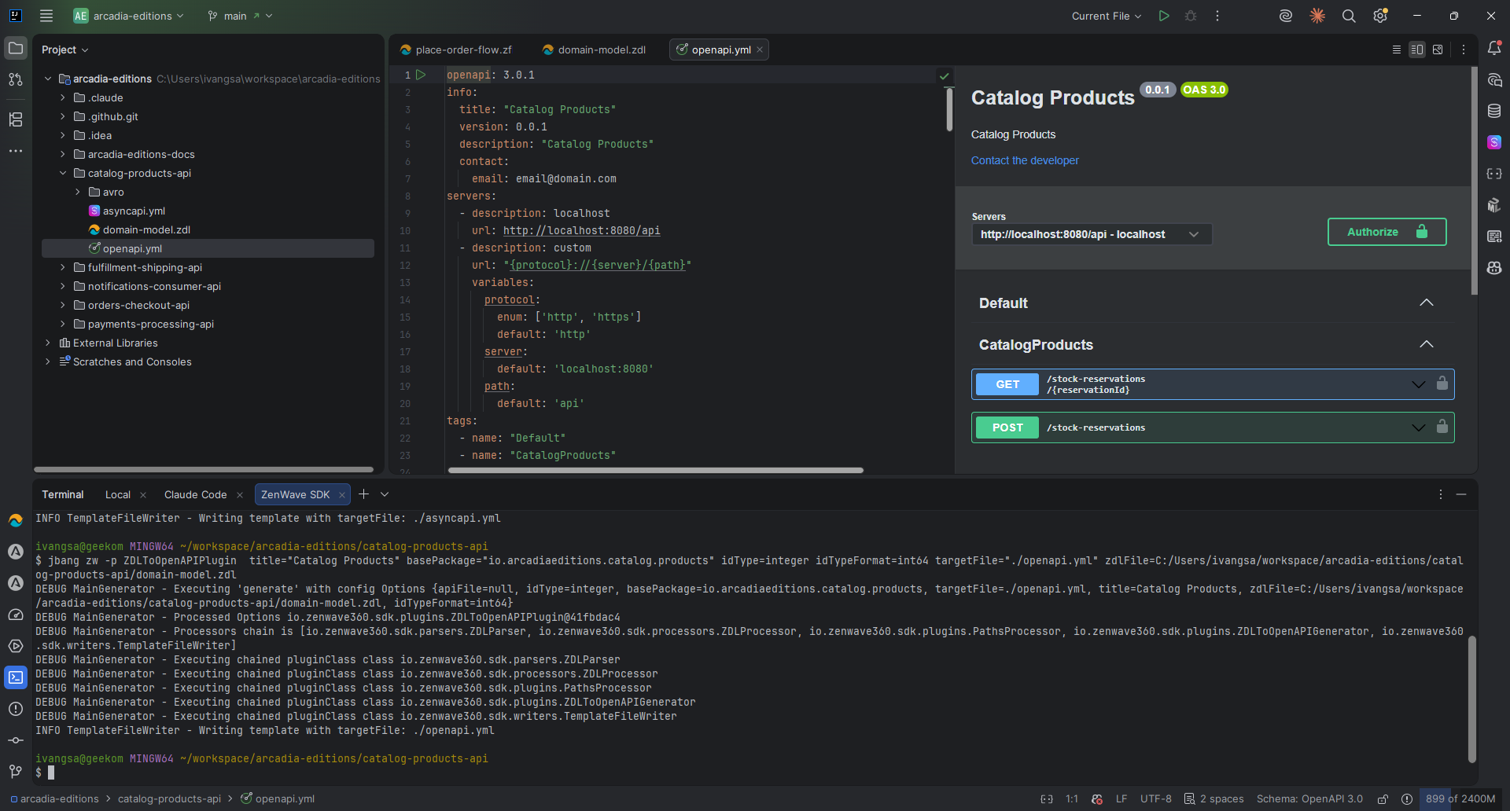Expand the POST /stock-reservations operation
1510x811 pixels.
pyautogui.click(x=1418, y=428)
